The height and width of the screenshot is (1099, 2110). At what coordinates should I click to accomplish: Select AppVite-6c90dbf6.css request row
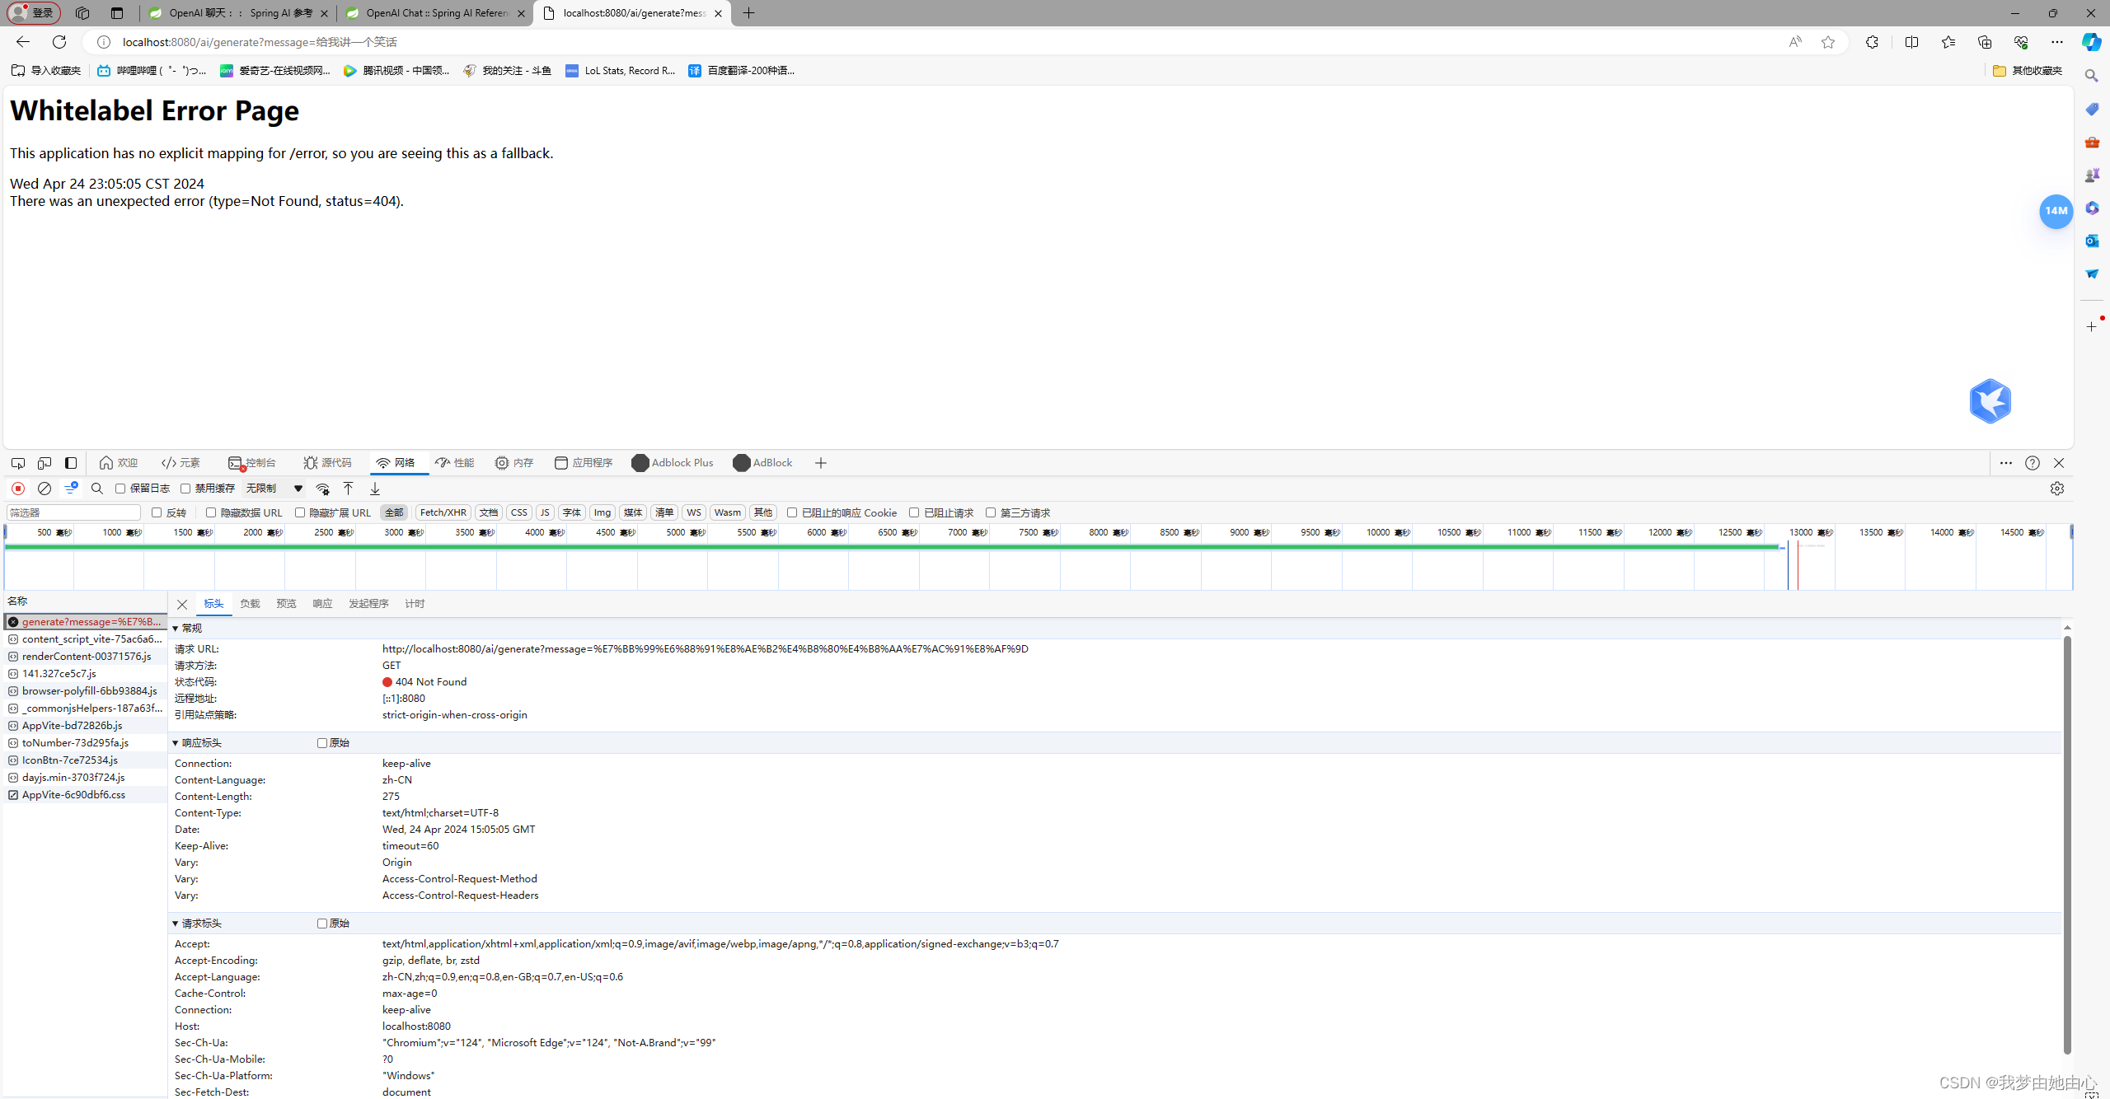[86, 795]
